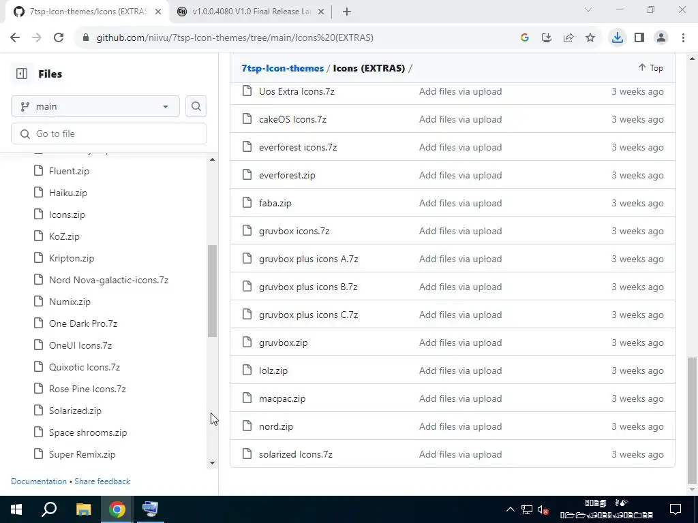This screenshot has width=698, height=523.
Task: Open lolz.zip file
Action: (x=273, y=371)
